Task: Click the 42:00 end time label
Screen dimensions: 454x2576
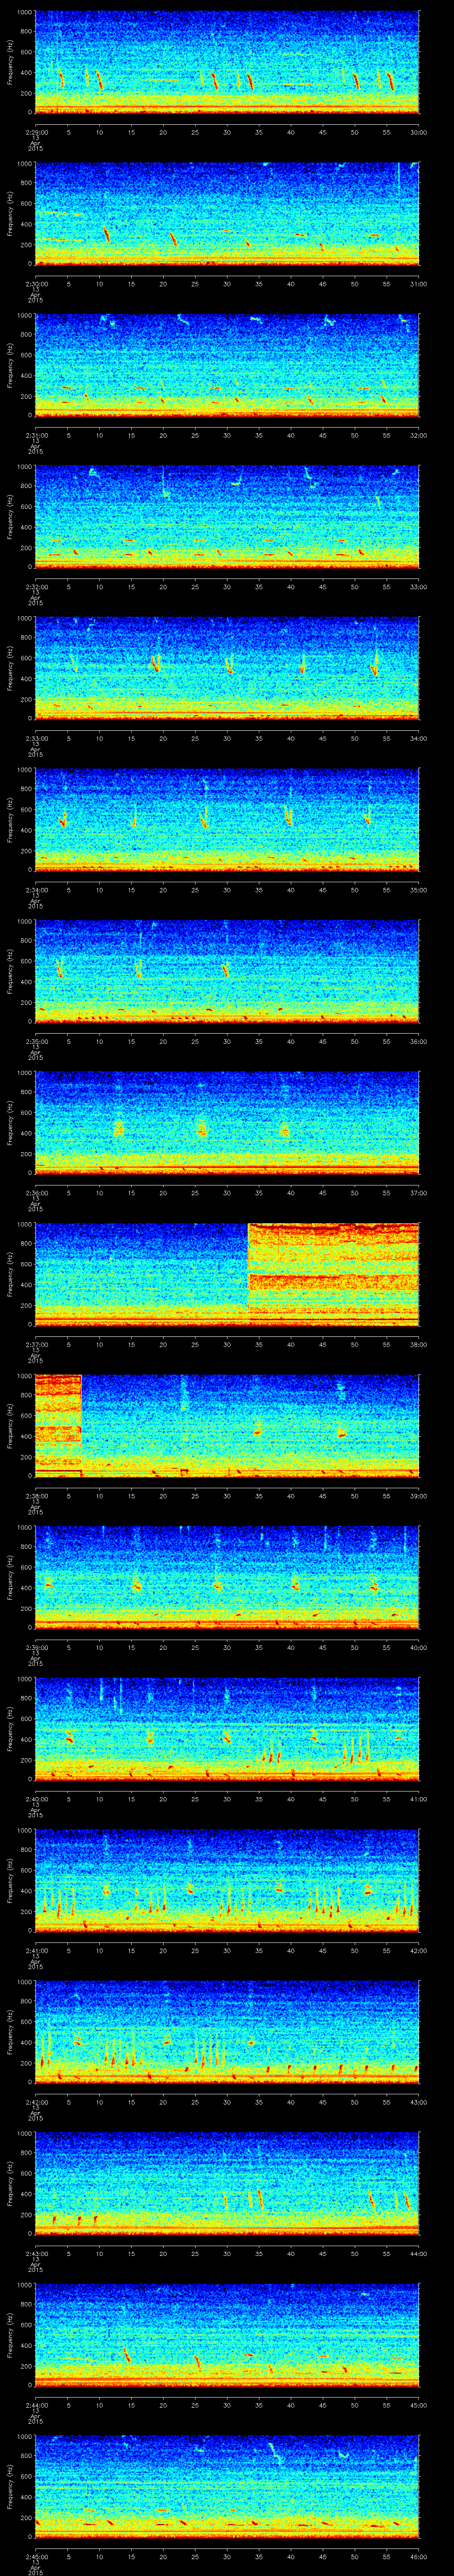Action: coord(418,1951)
